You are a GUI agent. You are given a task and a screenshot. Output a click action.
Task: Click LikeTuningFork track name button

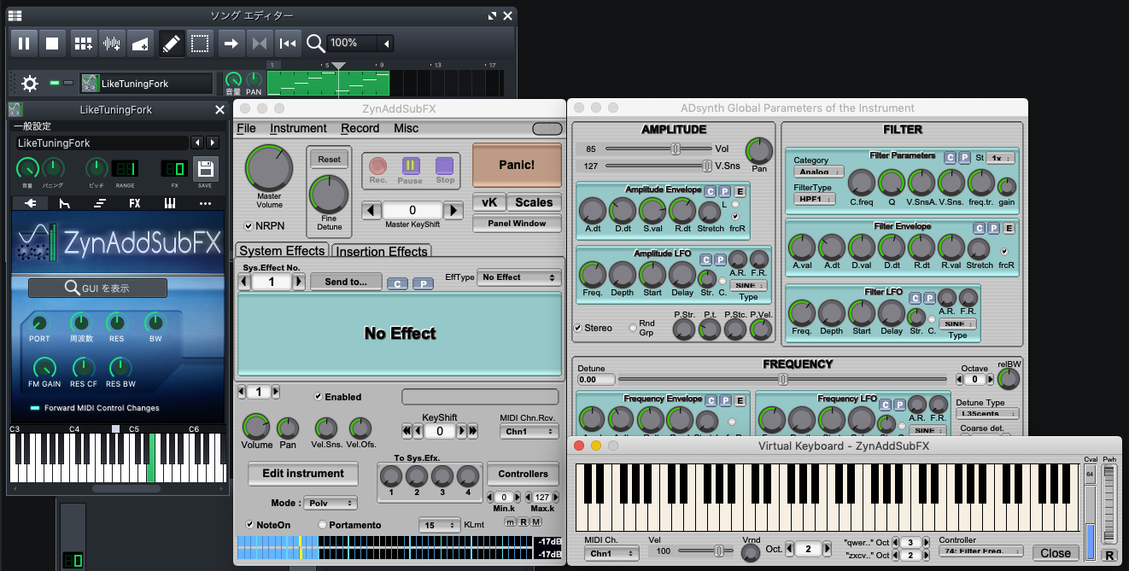tap(146, 83)
